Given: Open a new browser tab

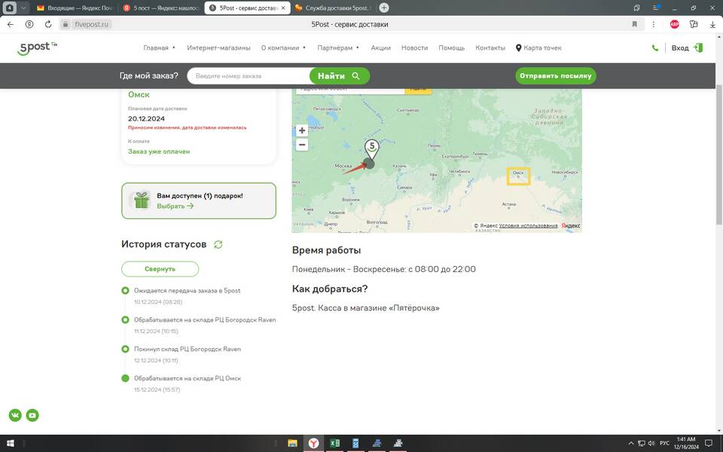Looking at the screenshot, I should pyautogui.click(x=383, y=8).
